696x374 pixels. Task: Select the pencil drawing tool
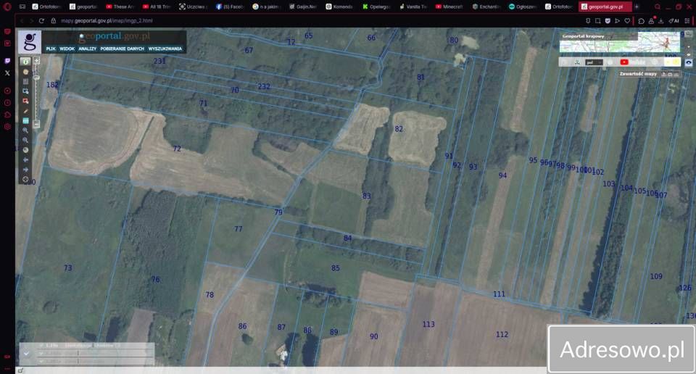pos(25,111)
